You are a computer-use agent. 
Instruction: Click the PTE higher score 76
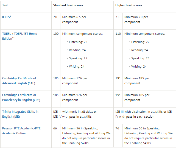[x=117, y=128]
